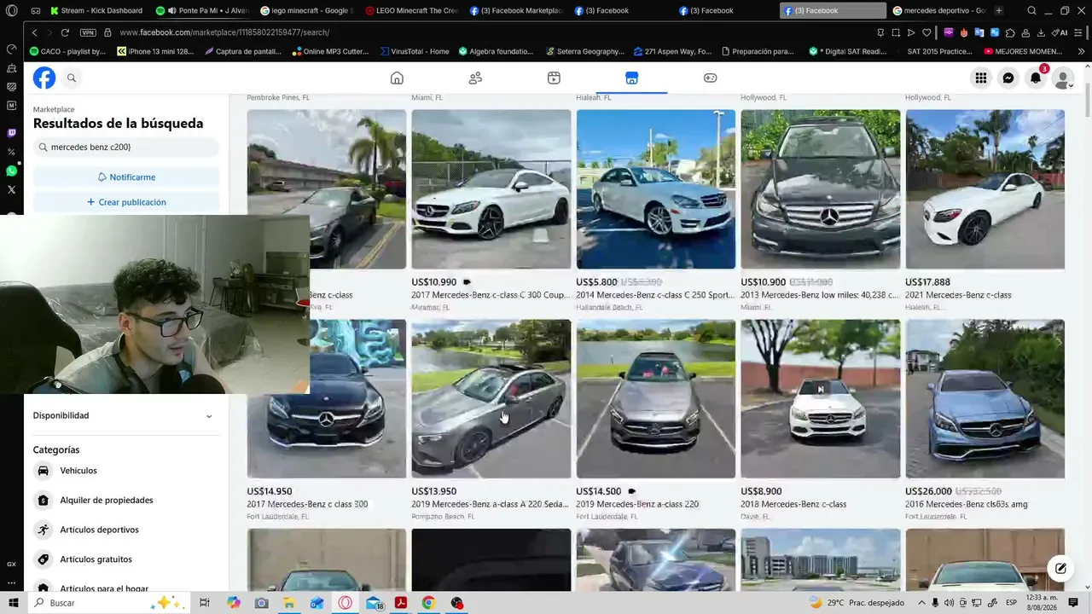
Task: Open the CACO playlist bookmark
Action: 67,51
